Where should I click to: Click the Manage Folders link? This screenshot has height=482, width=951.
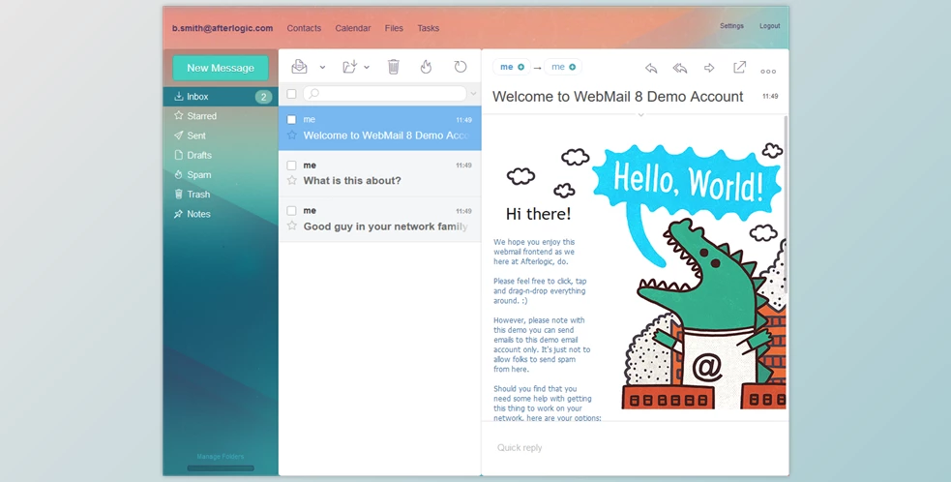coord(221,457)
